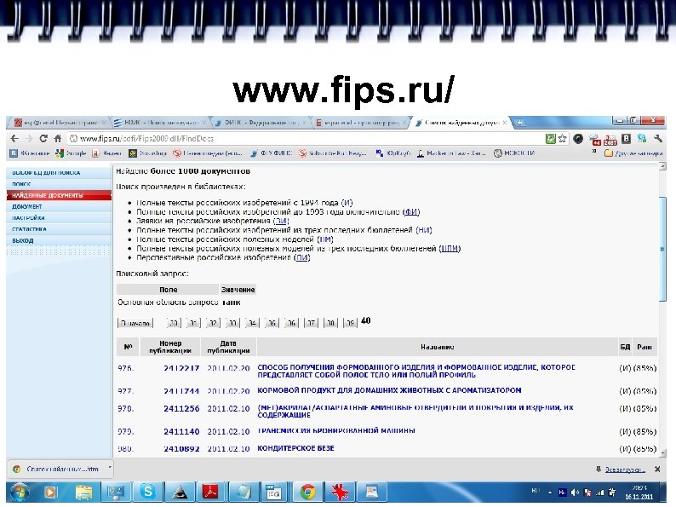Open ТРАНСМИССИЯ БРОНИРОВАННОЙ МАШИНЫ document

pos(336,430)
